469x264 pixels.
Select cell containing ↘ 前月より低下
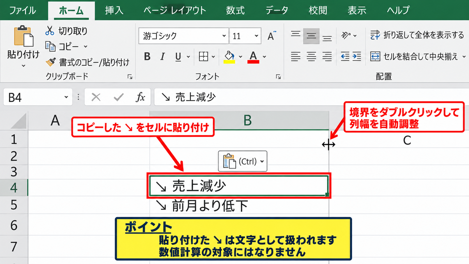tap(239, 205)
